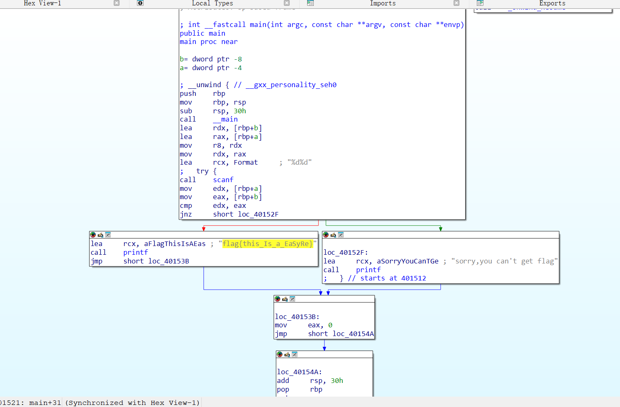
Task: Click color icon on loc_40153B block header
Action: [278, 299]
